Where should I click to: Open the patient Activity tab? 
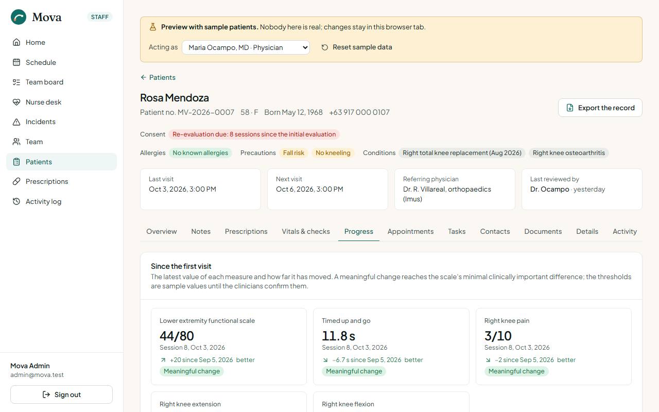click(625, 231)
